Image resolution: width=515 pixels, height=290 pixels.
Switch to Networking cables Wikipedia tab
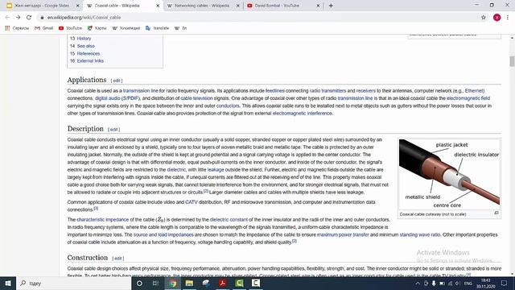coord(203,6)
